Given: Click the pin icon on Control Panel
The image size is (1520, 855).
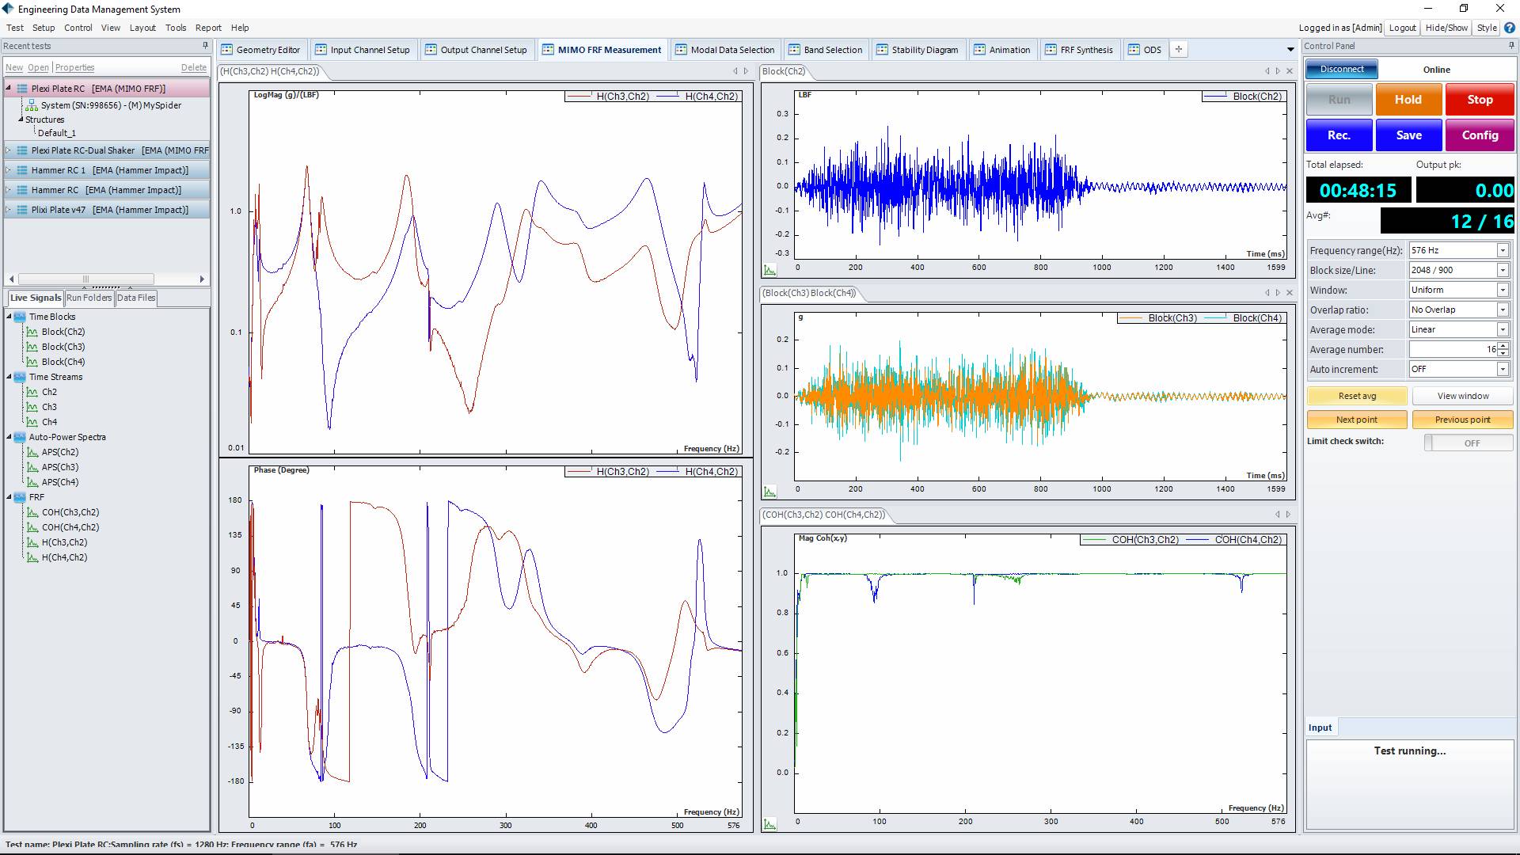Looking at the screenshot, I should coord(1511,46).
